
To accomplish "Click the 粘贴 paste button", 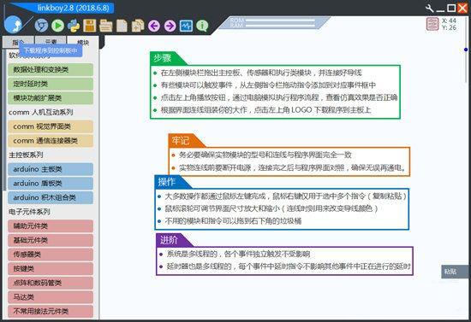I will [x=454, y=272].
